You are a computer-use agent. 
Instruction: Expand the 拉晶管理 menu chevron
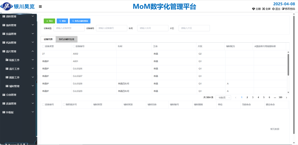click(33, 33)
